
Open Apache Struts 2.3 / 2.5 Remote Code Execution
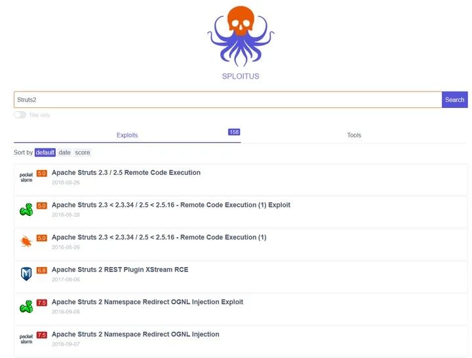126,173
